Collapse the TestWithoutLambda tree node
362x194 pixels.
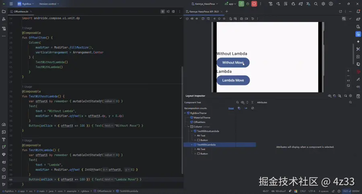[x=191, y=131]
